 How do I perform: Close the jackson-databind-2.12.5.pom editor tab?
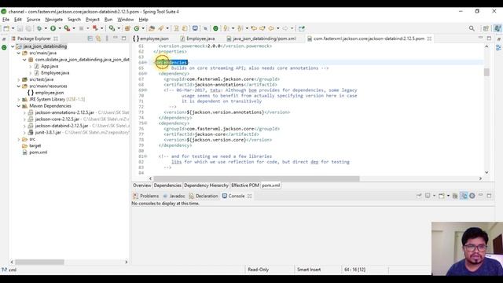(429, 39)
